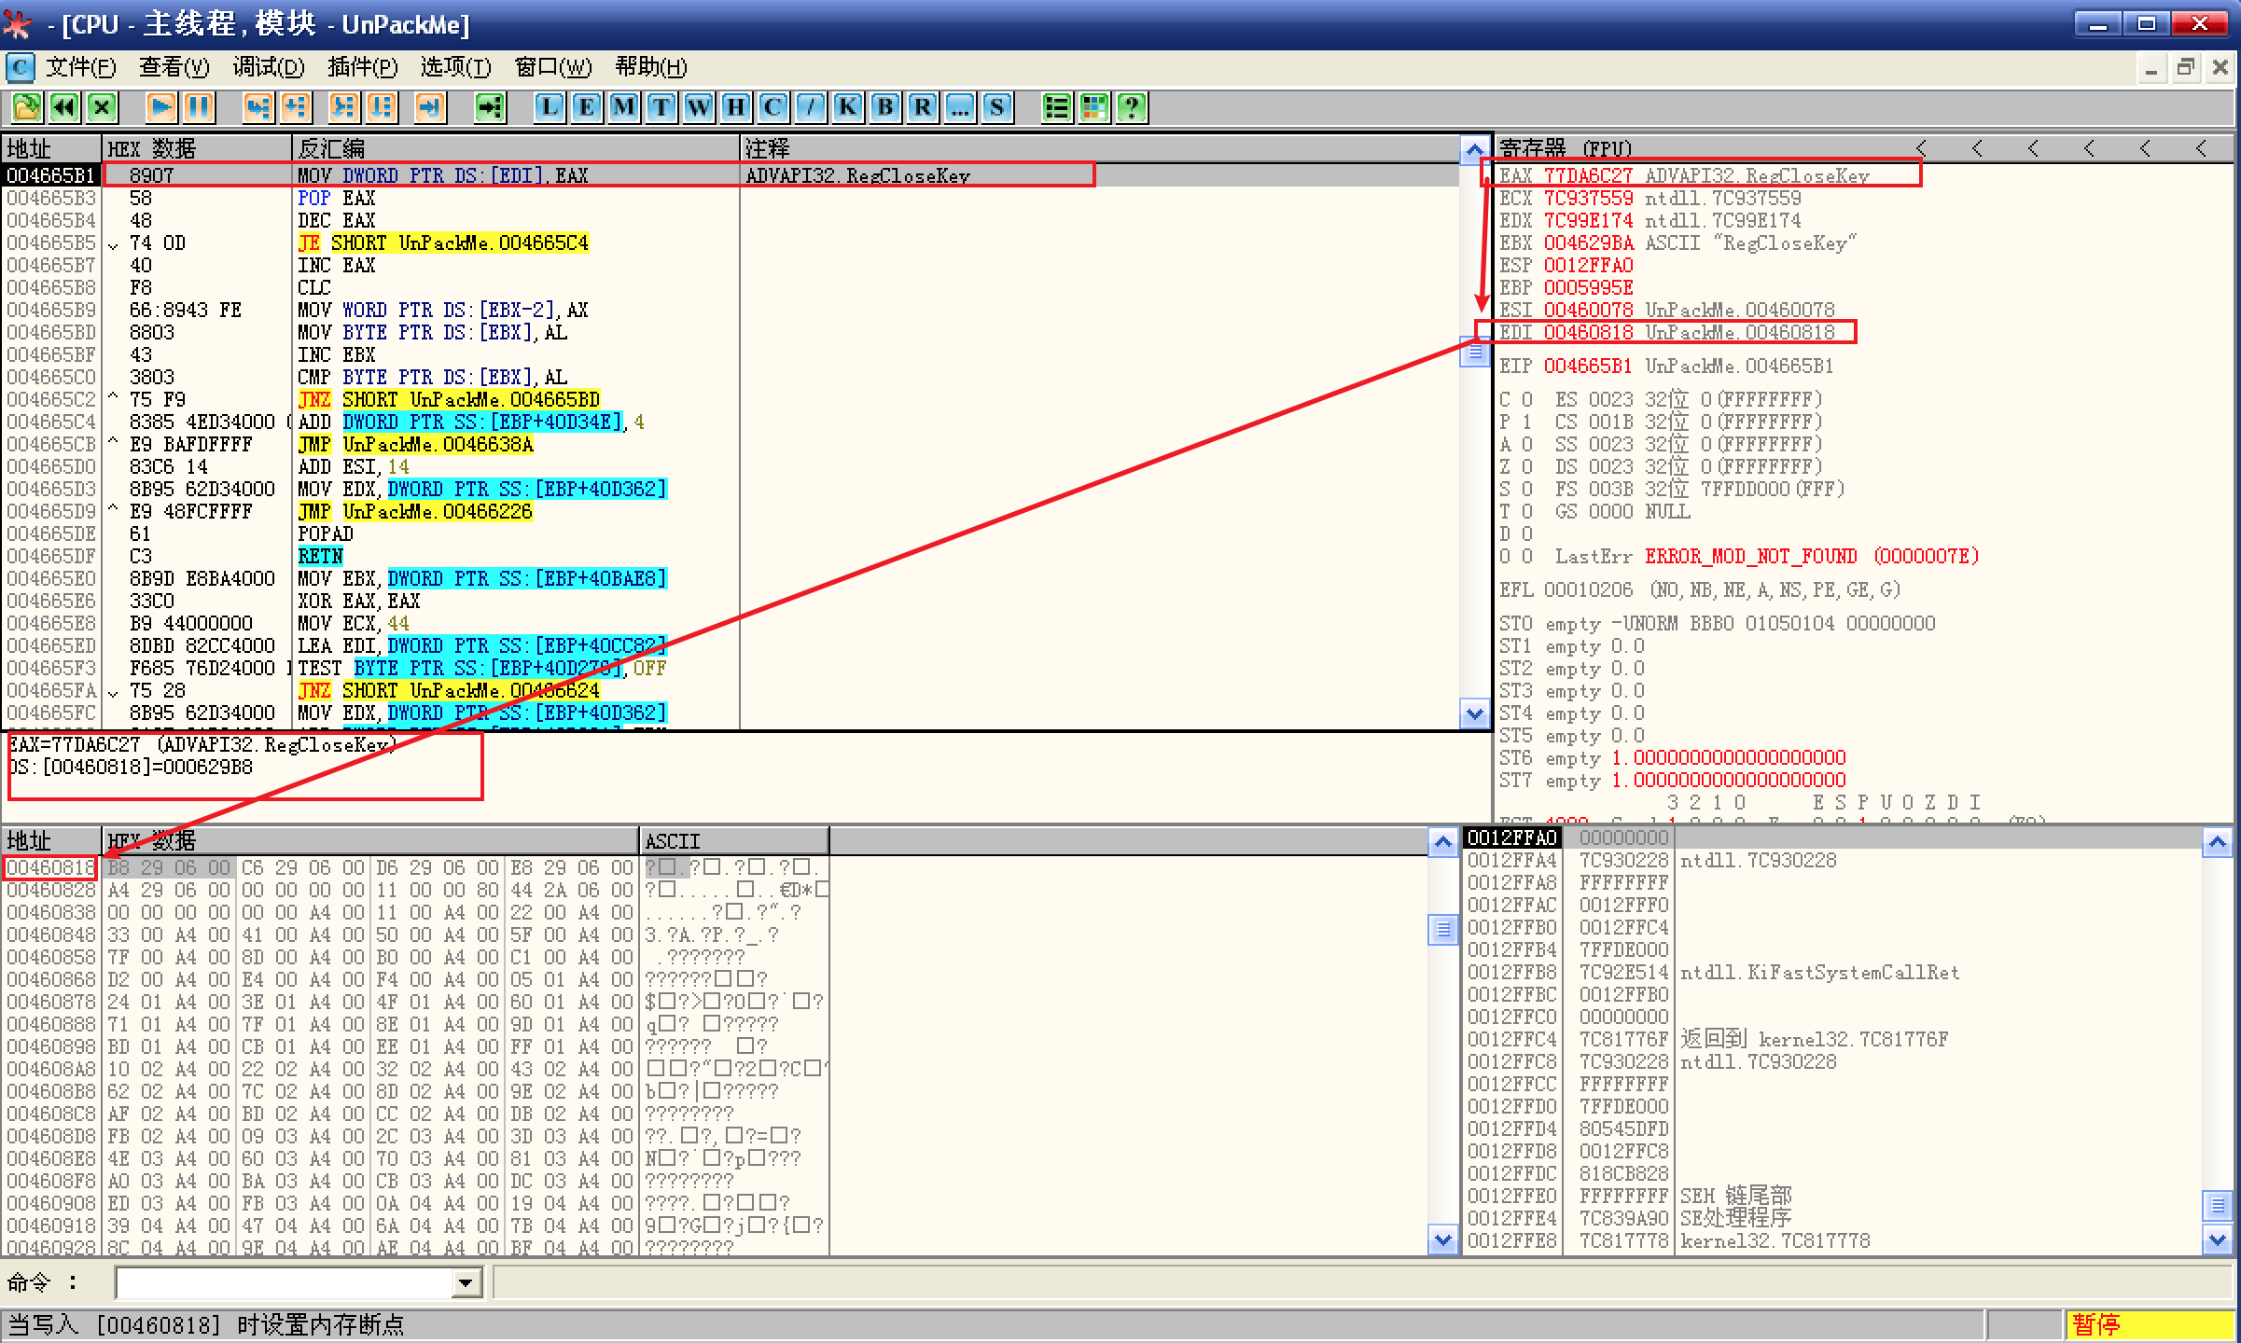Pause execution with the pause icon
2241x1343 pixels.
tap(199, 107)
